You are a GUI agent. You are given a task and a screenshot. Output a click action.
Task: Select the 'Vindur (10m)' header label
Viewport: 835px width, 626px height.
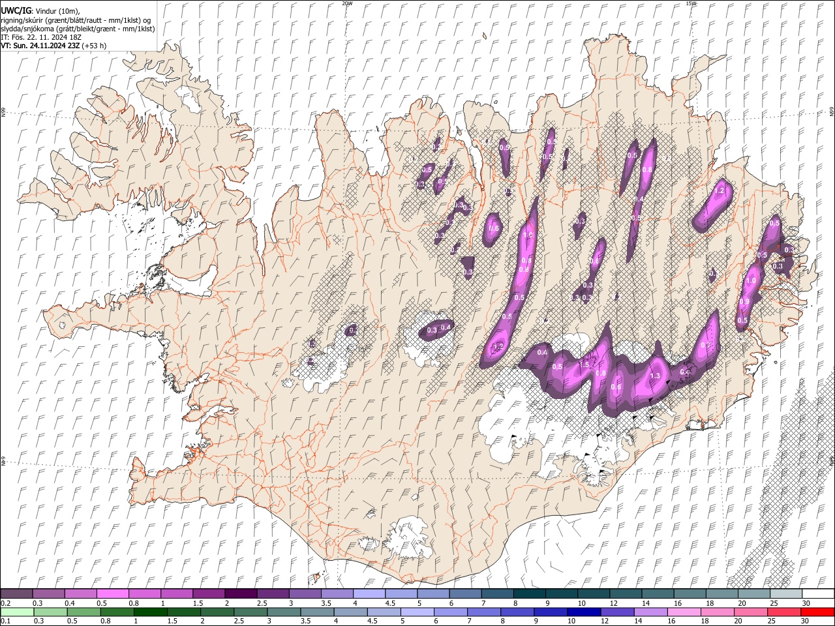(57, 12)
